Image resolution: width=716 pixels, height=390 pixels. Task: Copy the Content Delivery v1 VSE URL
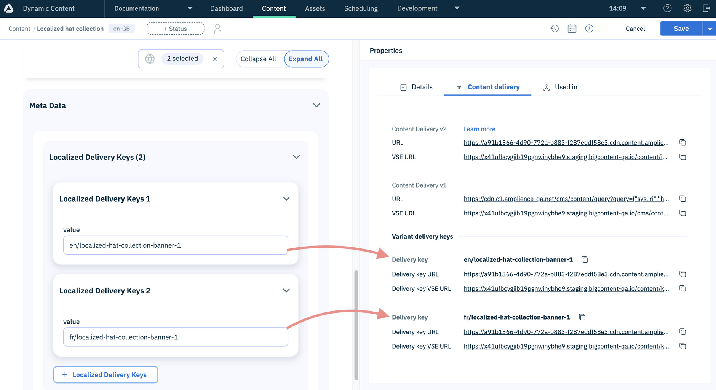coord(682,213)
